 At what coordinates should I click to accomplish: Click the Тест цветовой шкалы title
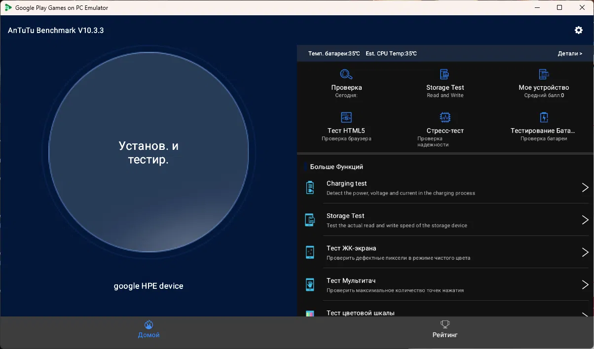click(360, 313)
